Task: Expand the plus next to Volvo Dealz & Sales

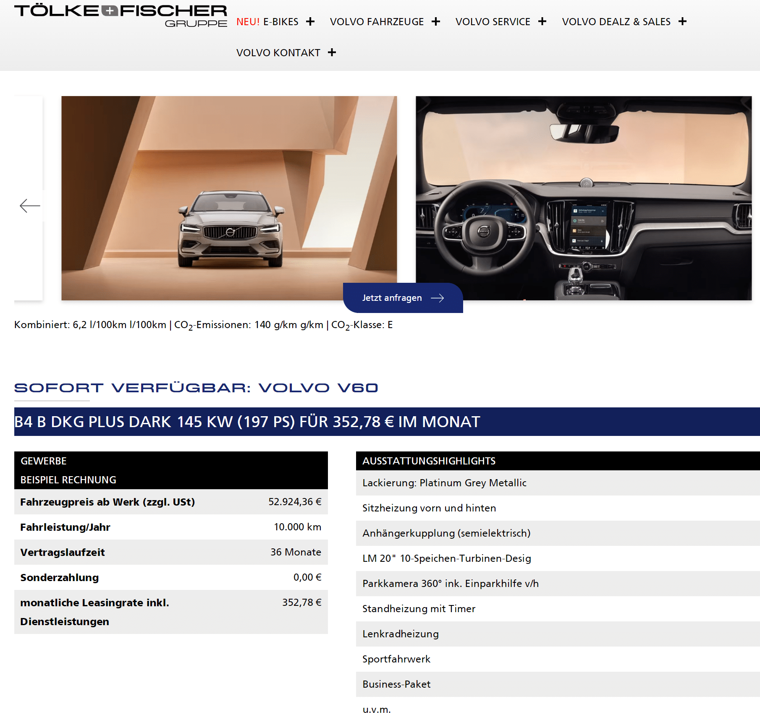Action: pos(683,21)
